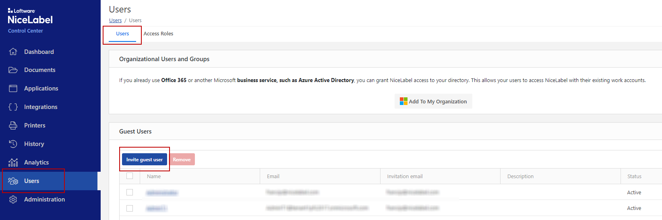The width and height of the screenshot is (662, 220).
Task: Open the first guest user name link
Action: click(162, 193)
